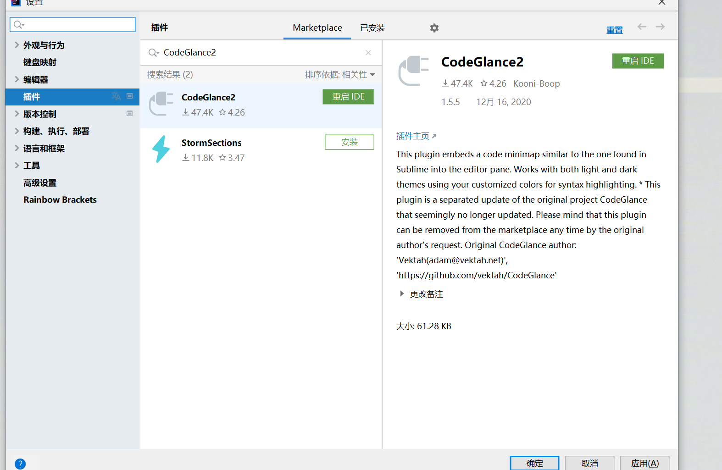Viewport: 722px width, 470px height.
Task: Apply changes with the 应用(A) button
Action: [645, 463]
